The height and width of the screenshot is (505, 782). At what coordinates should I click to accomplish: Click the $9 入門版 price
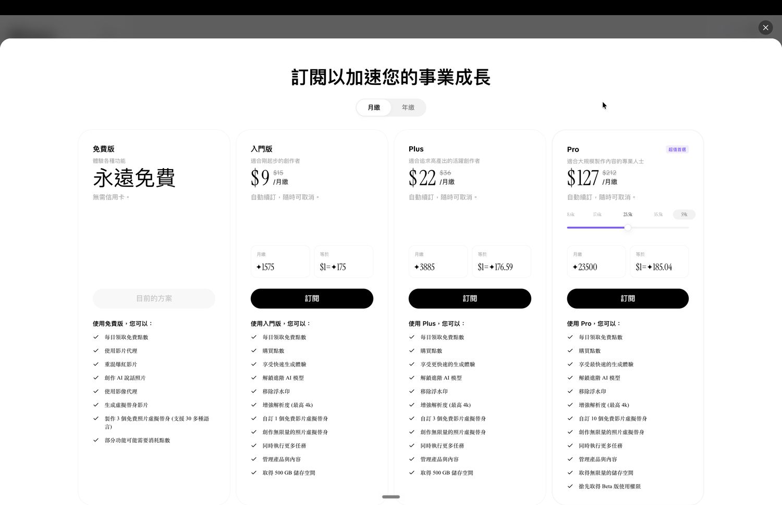click(x=260, y=178)
